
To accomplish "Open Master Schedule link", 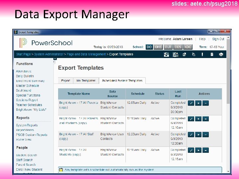I will tap(28, 86).
